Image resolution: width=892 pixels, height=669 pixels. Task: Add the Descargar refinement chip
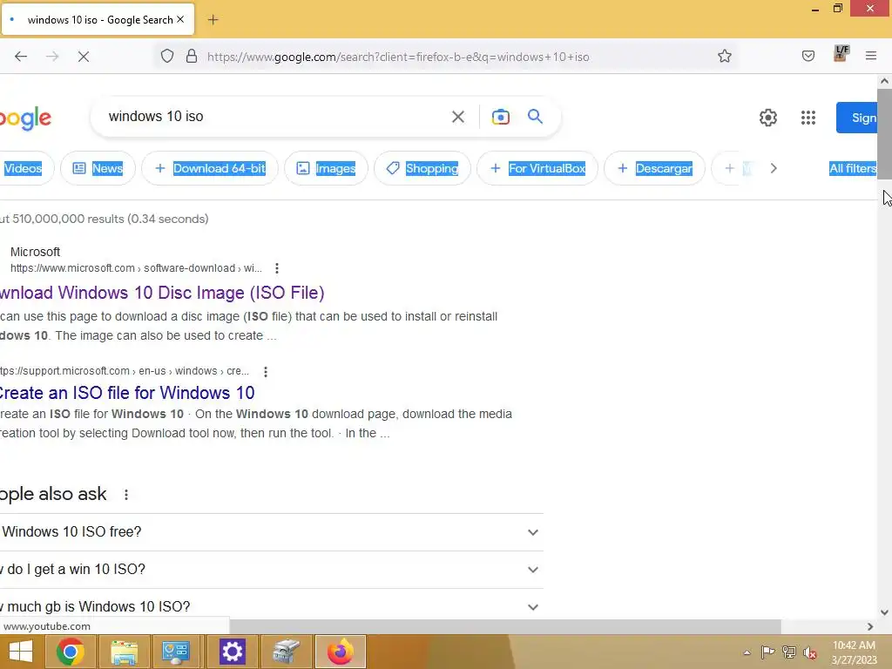[654, 168]
